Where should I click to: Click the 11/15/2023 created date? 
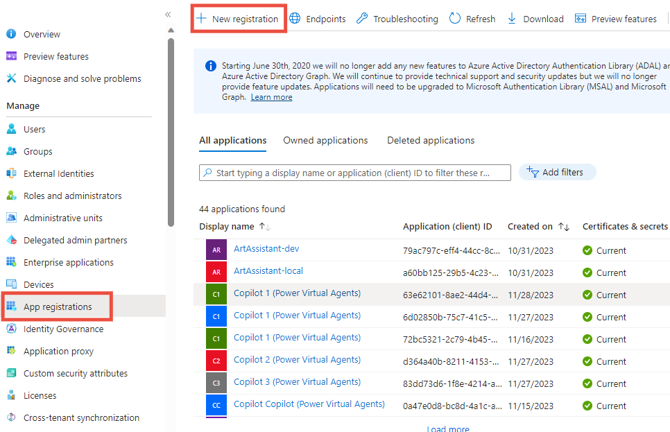pos(531,406)
